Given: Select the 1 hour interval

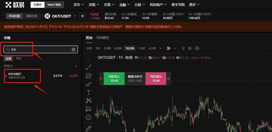Looking at the screenshot, I should pyautogui.click(x=141, y=48).
